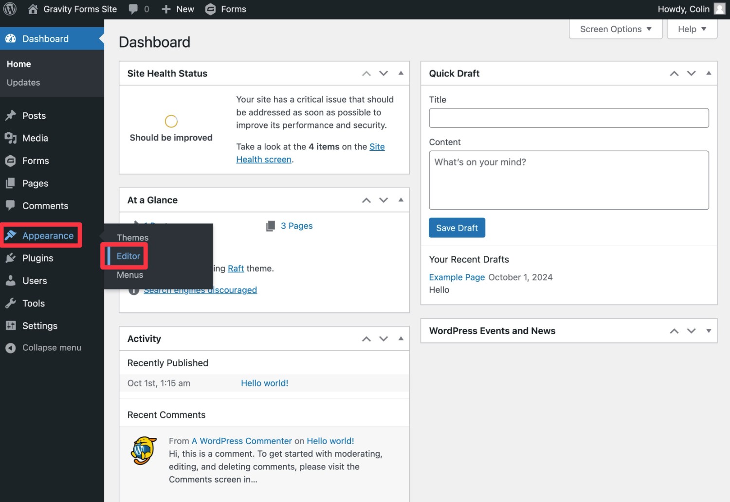730x502 pixels.
Task: Click the Site Health status circle indicator
Action: pyautogui.click(x=171, y=121)
